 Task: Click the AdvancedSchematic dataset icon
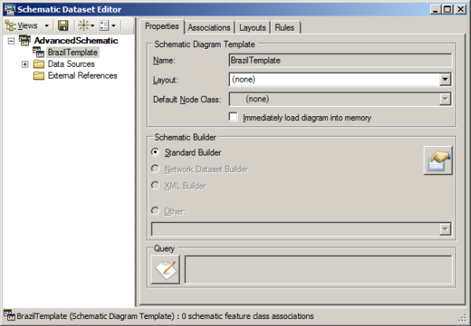pos(24,40)
